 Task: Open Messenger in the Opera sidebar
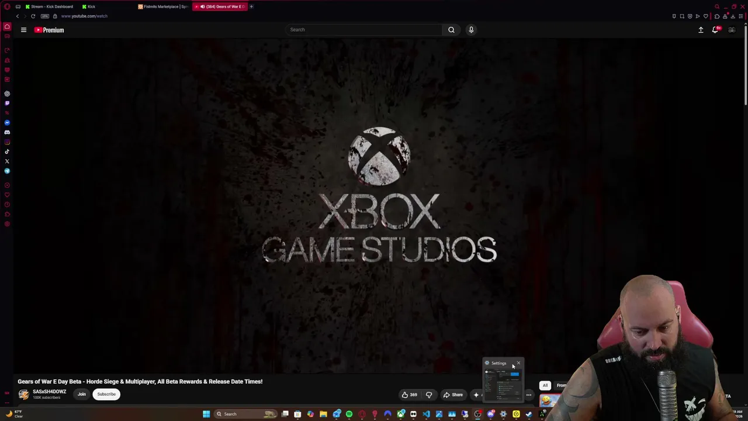coord(7,123)
